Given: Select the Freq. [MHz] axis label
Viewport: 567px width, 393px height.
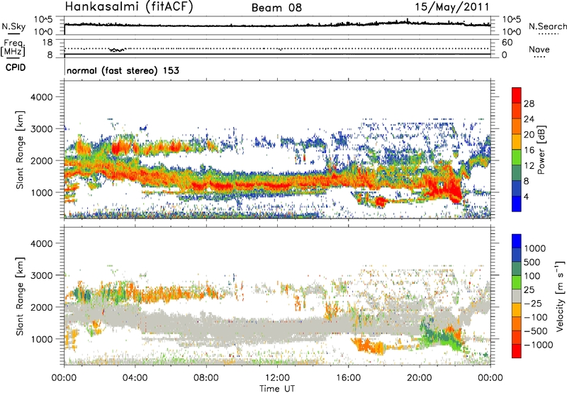Looking at the screenshot, I should pos(13,48).
